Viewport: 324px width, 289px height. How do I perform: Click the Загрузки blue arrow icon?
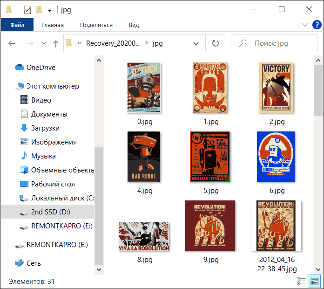pos(24,128)
